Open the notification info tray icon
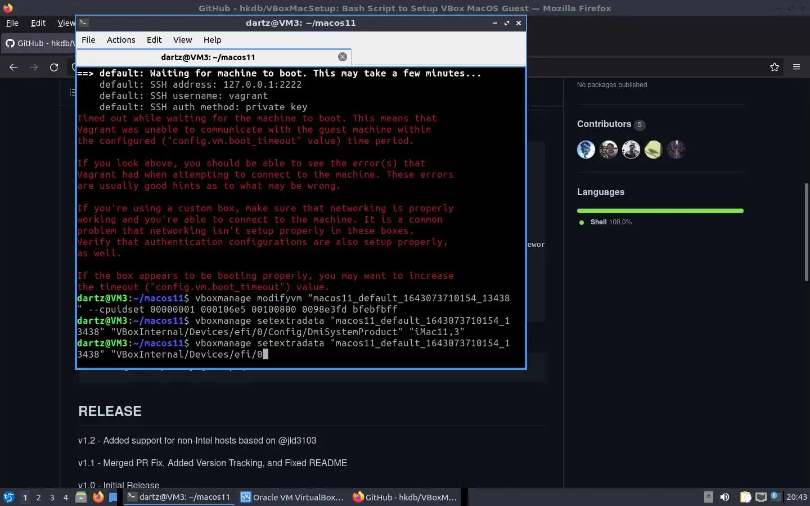The image size is (810, 506). point(775,496)
